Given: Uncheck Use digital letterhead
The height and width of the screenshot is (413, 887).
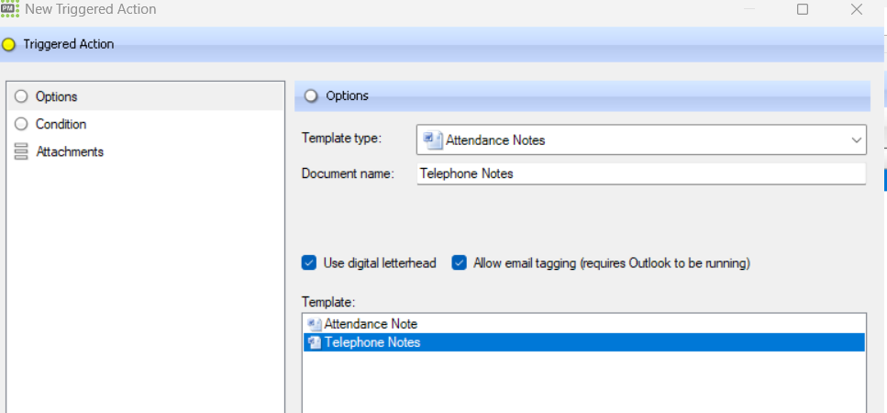Looking at the screenshot, I should (x=309, y=263).
